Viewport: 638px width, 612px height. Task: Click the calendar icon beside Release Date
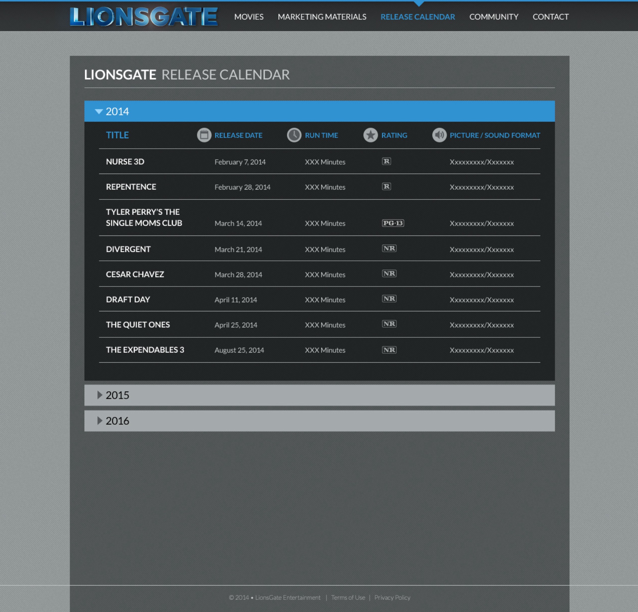pyautogui.click(x=204, y=135)
